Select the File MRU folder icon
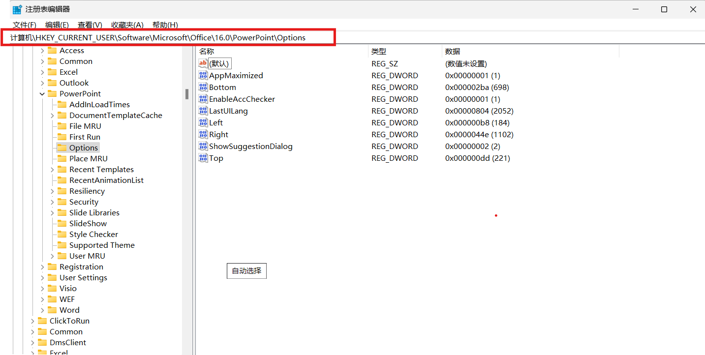705x355 pixels. pos(62,126)
